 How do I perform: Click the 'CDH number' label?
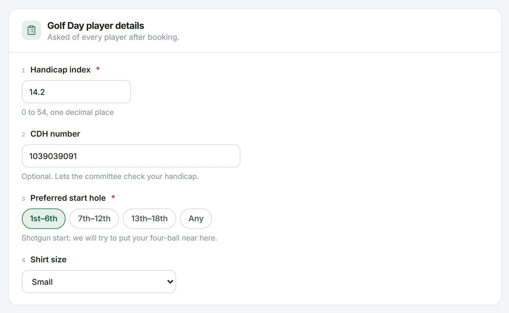[x=55, y=134]
